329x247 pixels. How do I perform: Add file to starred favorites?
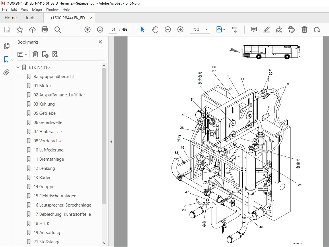(x=20, y=30)
